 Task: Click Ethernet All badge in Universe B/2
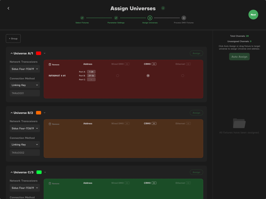tap(188, 123)
